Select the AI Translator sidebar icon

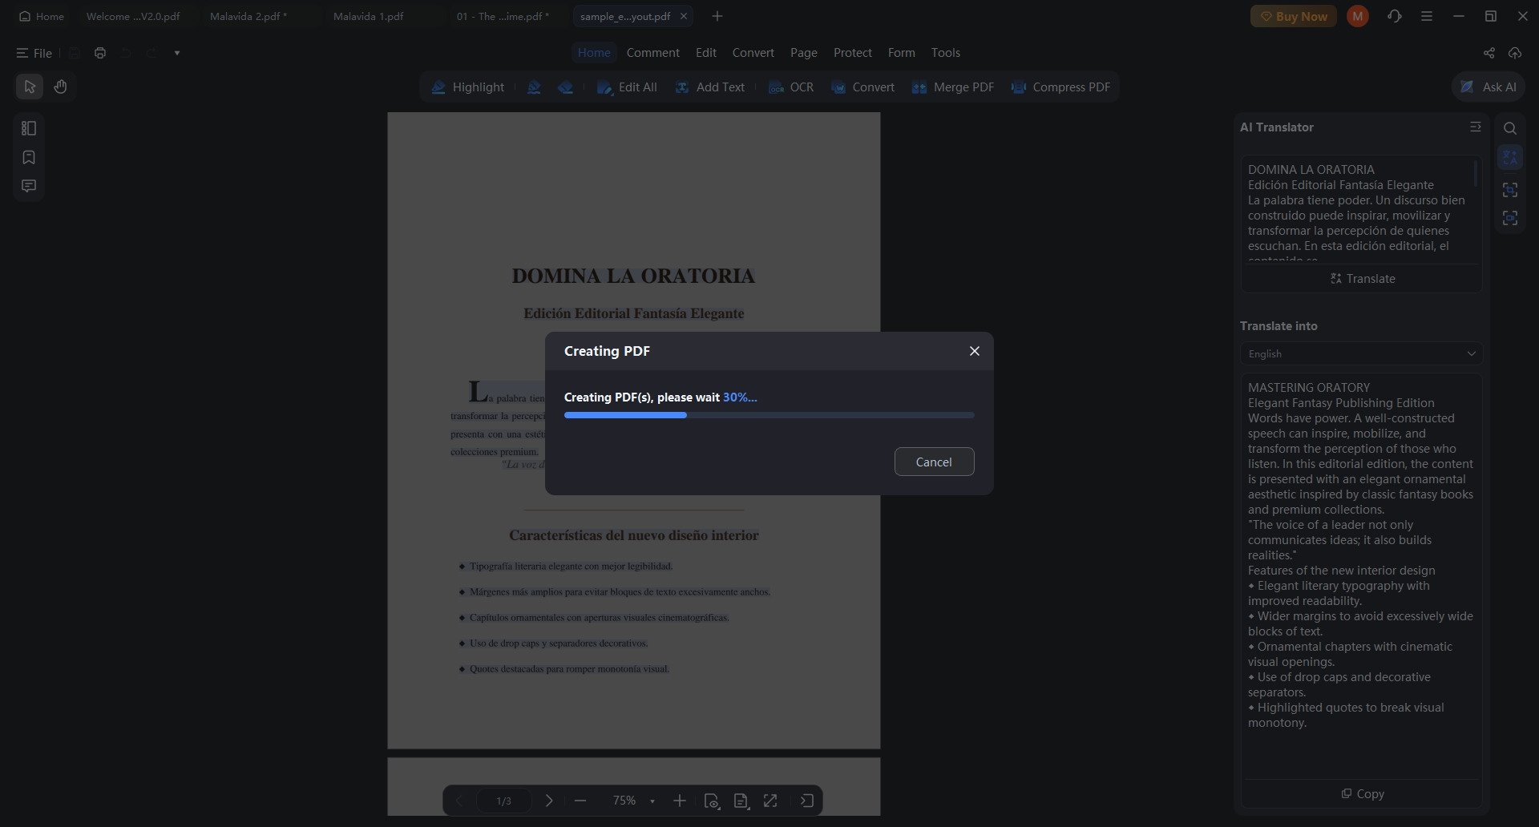click(x=1509, y=157)
